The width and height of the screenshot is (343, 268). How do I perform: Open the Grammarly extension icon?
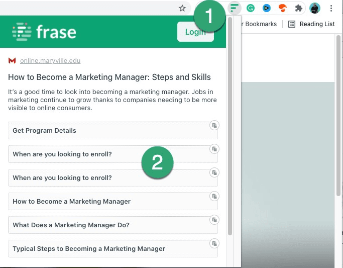(x=251, y=9)
